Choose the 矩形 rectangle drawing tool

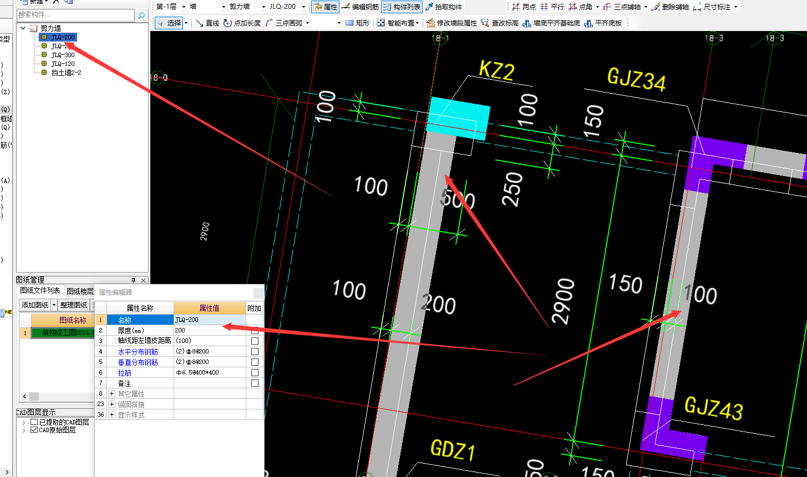coord(357,23)
